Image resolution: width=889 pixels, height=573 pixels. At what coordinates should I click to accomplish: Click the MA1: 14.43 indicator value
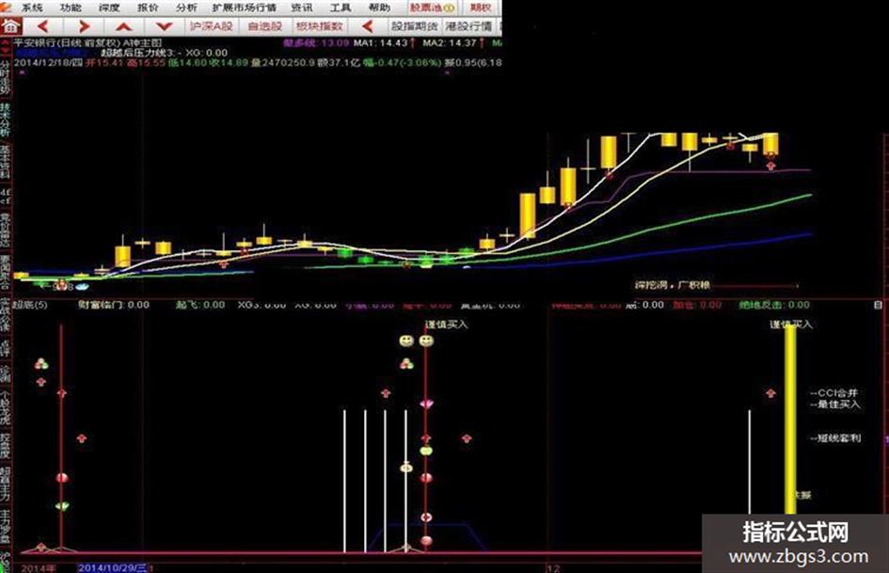coord(381,43)
